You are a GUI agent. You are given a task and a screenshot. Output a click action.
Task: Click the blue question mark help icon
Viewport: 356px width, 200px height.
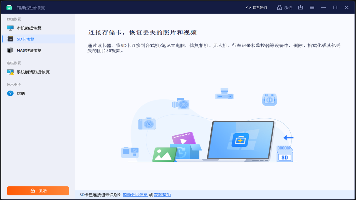10,94
